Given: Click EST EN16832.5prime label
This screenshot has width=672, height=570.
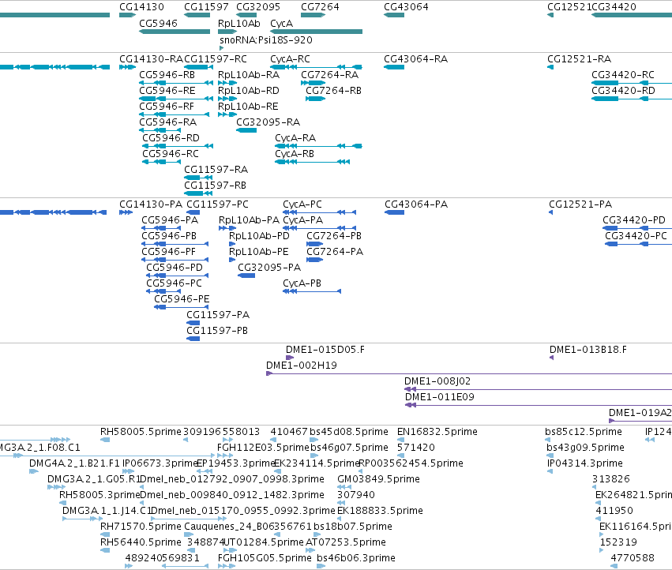Looking at the screenshot, I should click(x=437, y=432).
